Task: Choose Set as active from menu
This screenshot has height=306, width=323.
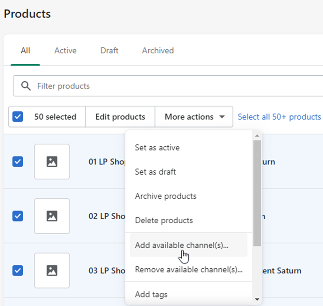Action: (157, 148)
